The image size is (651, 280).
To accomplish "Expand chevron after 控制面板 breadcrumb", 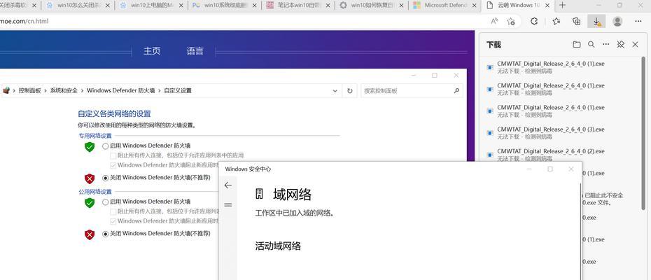I will tap(45, 90).
